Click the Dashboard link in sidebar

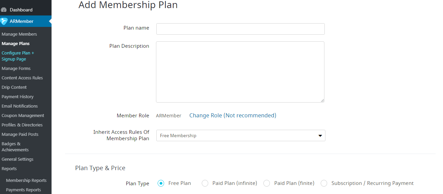21,10
